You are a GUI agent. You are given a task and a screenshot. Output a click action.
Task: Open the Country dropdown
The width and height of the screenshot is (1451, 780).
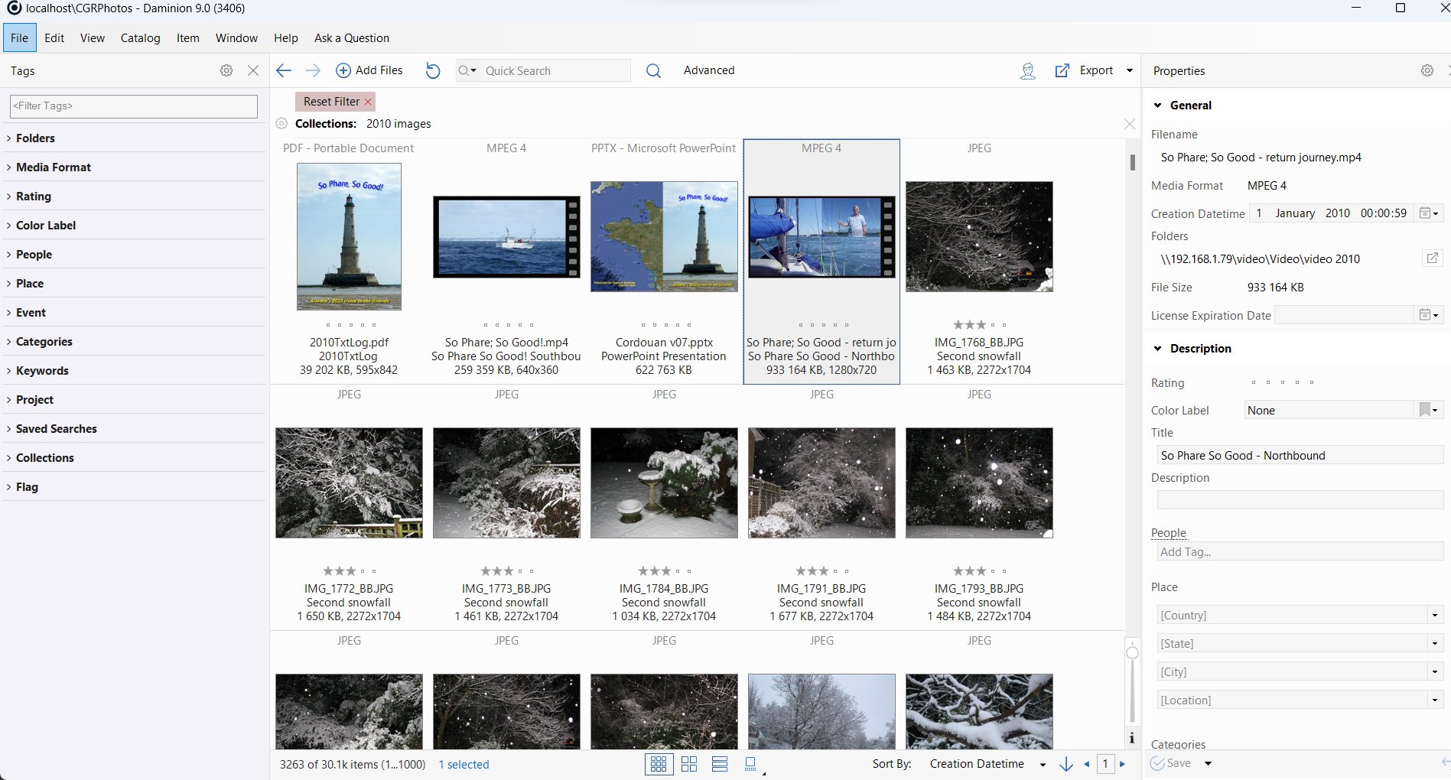point(1435,616)
